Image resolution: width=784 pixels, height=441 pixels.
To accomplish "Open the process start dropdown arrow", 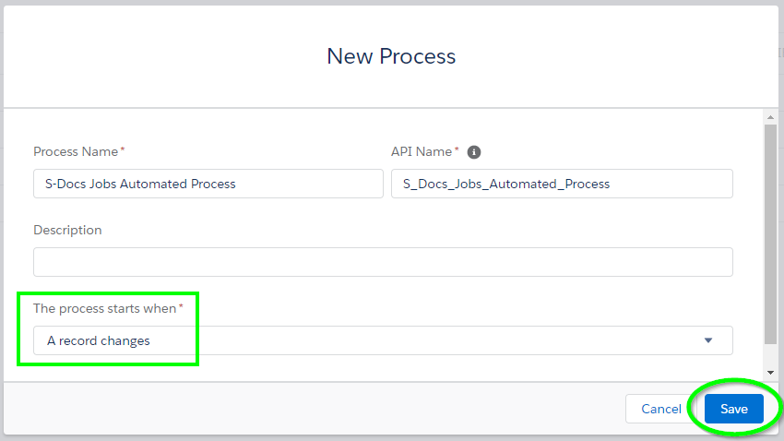I will click(x=708, y=340).
